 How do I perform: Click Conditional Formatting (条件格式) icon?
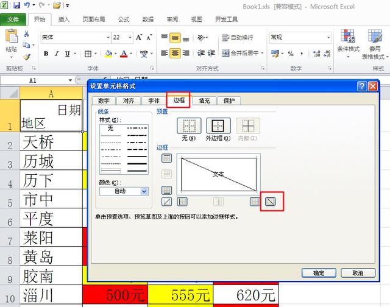coord(348,36)
